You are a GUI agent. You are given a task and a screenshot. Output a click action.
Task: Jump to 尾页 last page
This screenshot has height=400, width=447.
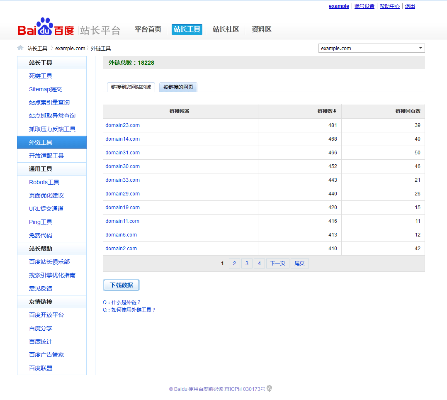[x=299, y=263]
